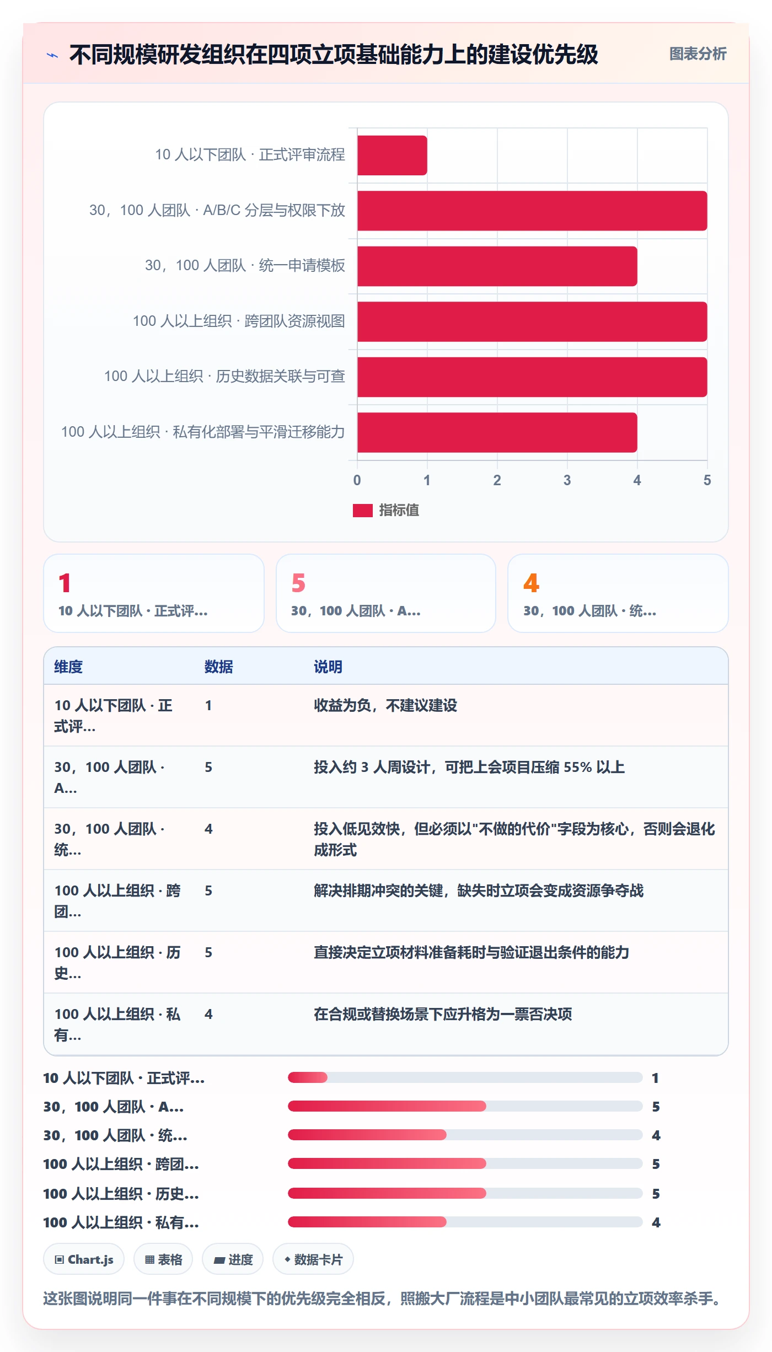Click the progress bar for 100 人以上组织 · 跨团…
Screen dimensions: 772x1352
click(x=465, y=1163)
